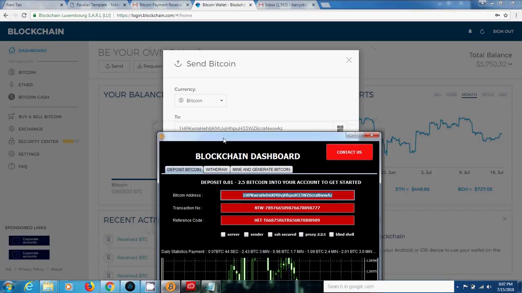Click the red Contact Us button

coord(349,152)
